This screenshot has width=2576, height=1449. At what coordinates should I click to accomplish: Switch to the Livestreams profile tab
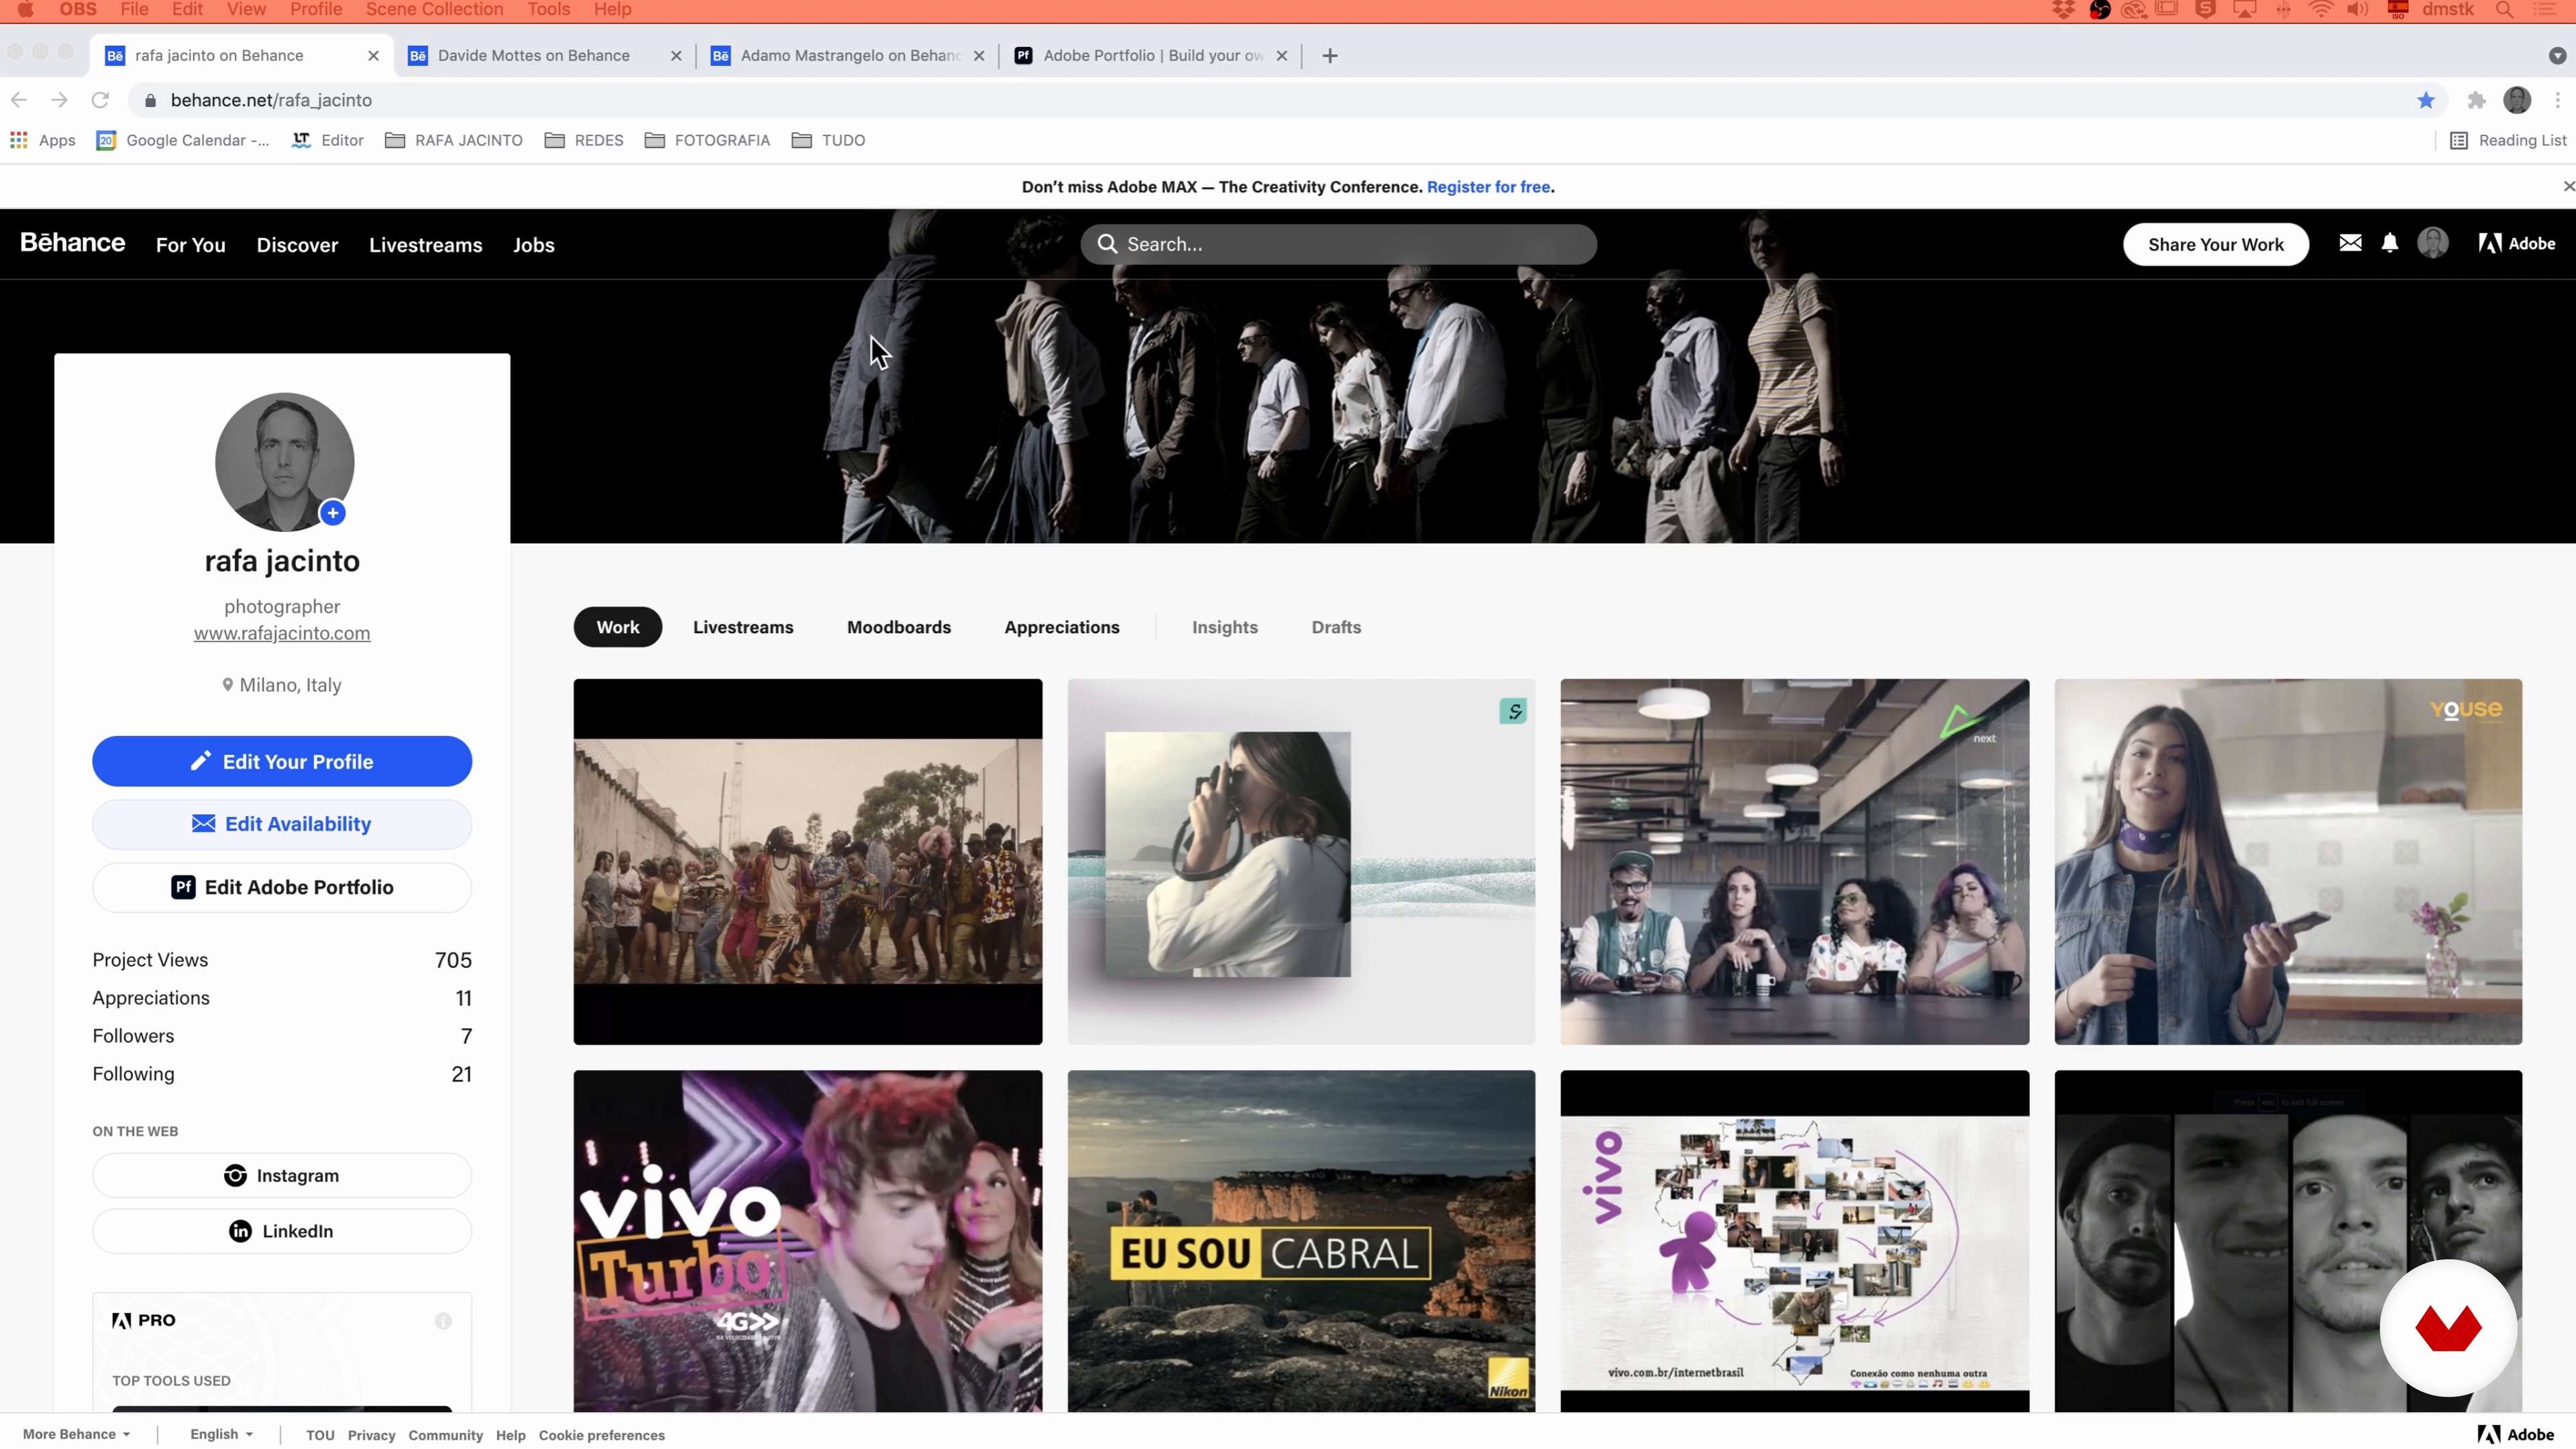743,627
